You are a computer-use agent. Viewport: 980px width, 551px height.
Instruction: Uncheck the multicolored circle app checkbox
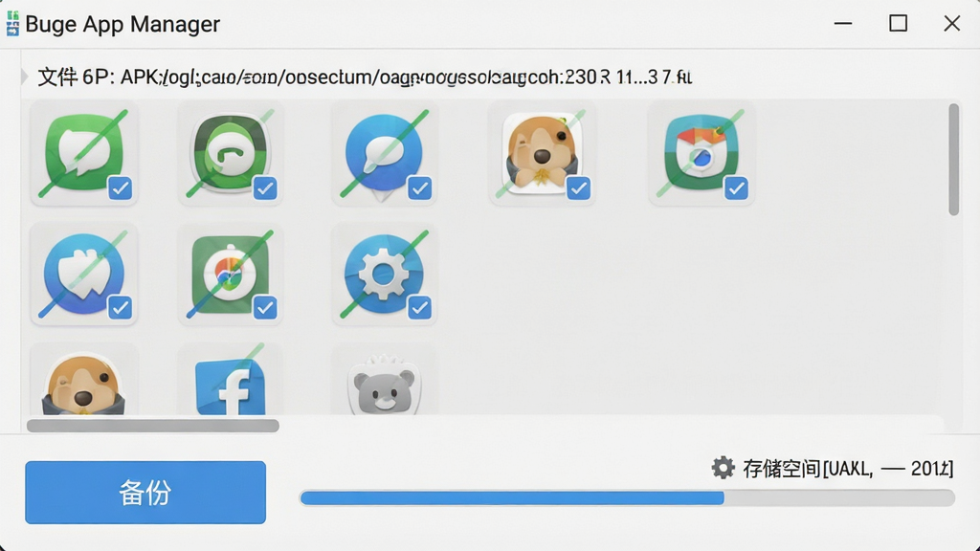pos(265,307)
